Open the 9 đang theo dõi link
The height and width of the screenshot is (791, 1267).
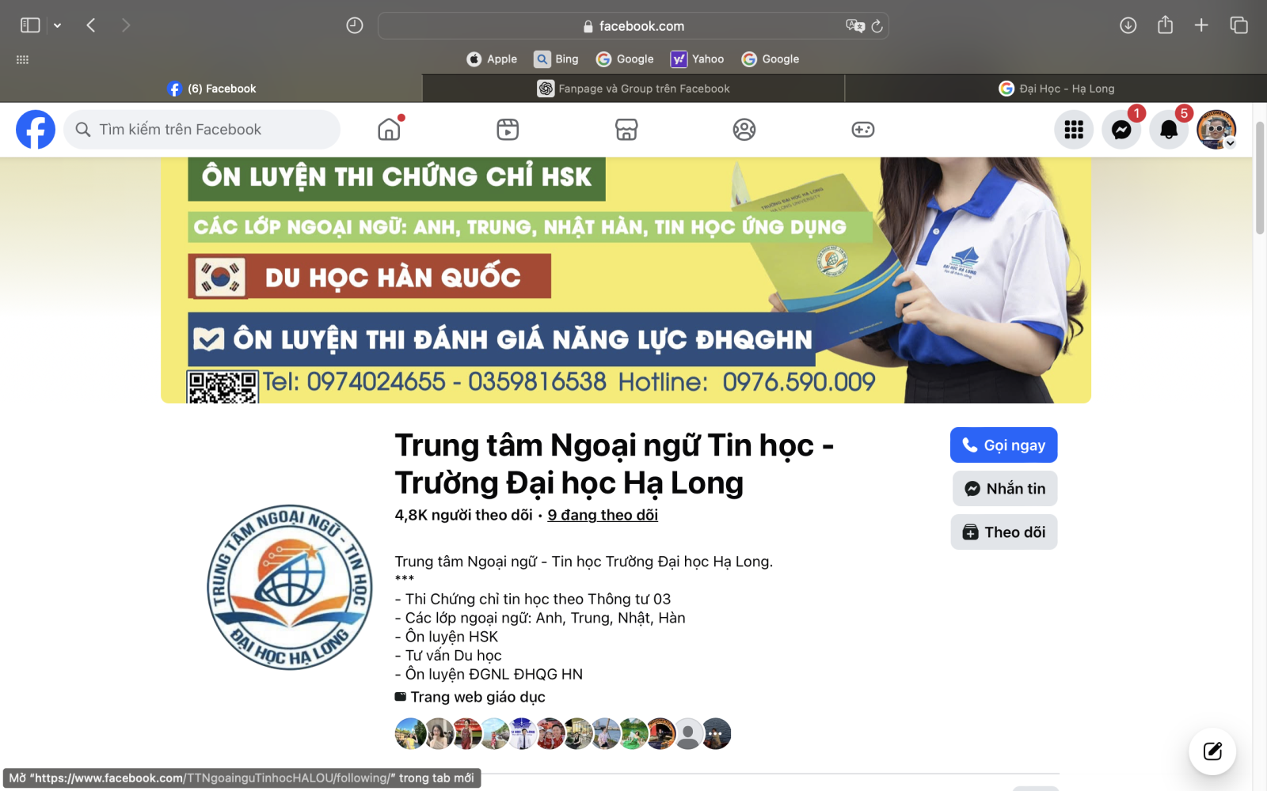pos(603,515)
